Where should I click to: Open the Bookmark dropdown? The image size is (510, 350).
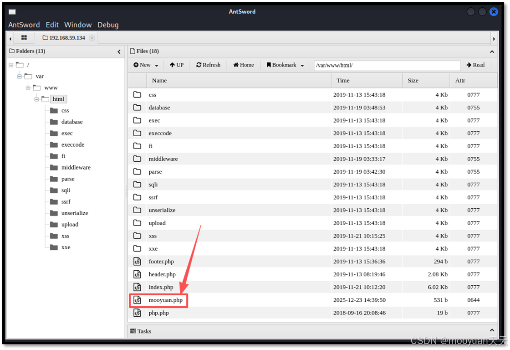tap(285, 65)
